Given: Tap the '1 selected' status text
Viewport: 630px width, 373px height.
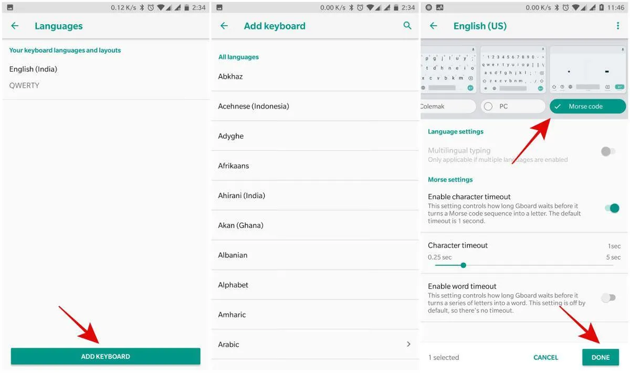Looking at the screenshot, I should (444, 357).
